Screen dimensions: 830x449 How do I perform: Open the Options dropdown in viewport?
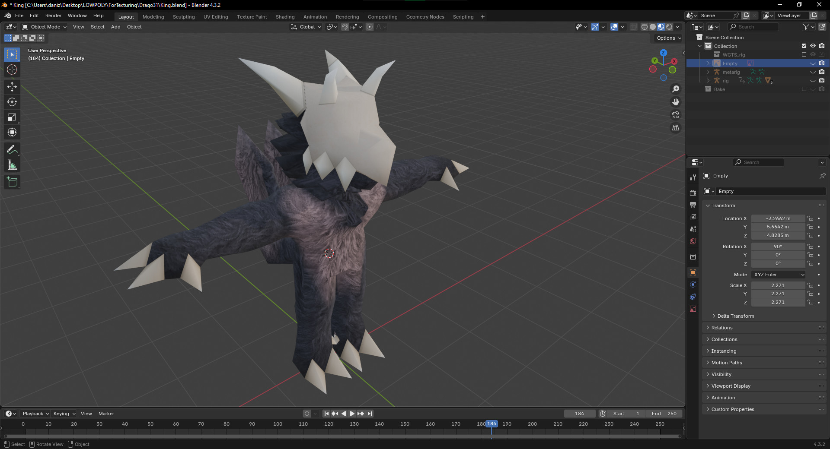[669, 38]
